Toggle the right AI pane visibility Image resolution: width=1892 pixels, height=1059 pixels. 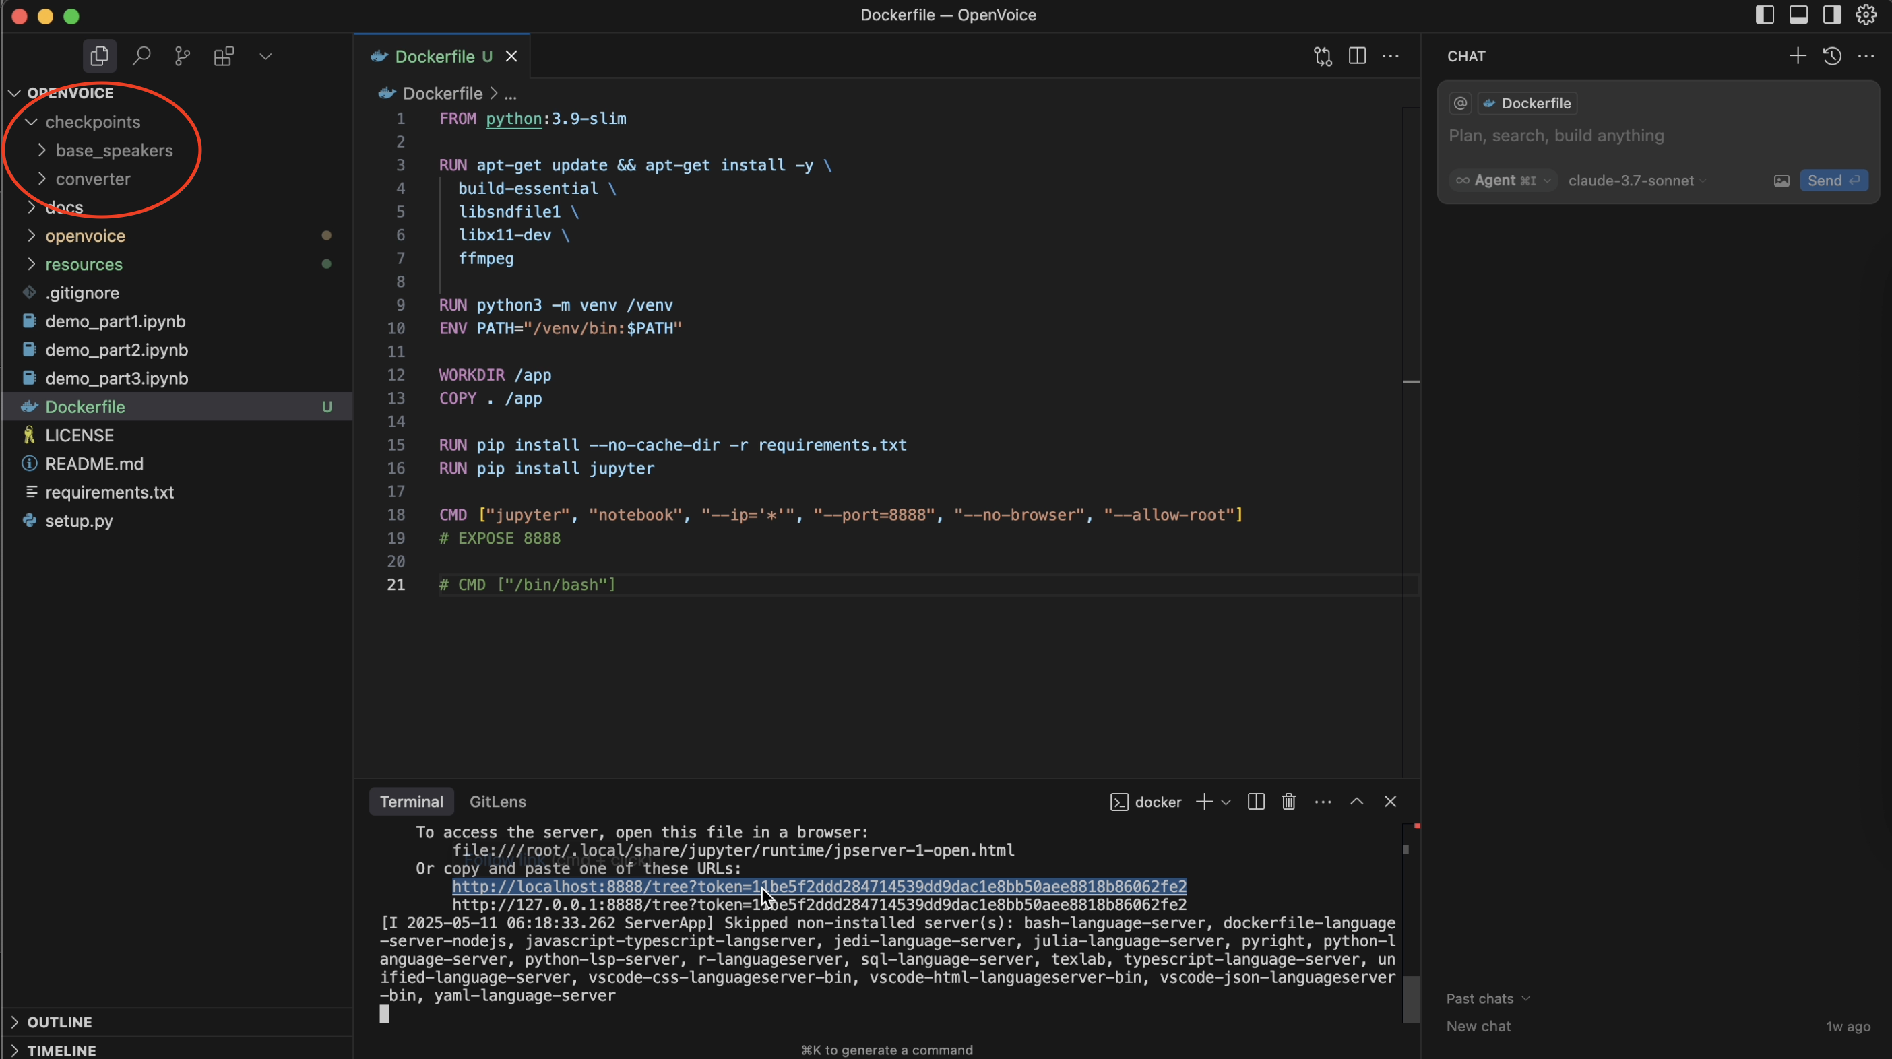[1832, 15]
